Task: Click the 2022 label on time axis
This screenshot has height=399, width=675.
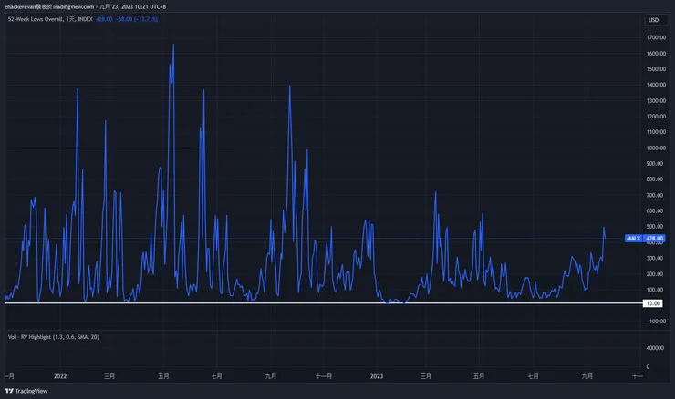Action: click(x=60, y=376)
